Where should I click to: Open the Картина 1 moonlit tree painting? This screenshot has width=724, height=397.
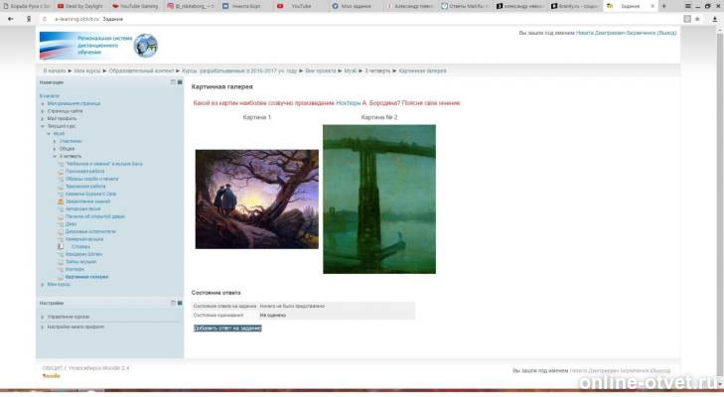coord(256,198)
